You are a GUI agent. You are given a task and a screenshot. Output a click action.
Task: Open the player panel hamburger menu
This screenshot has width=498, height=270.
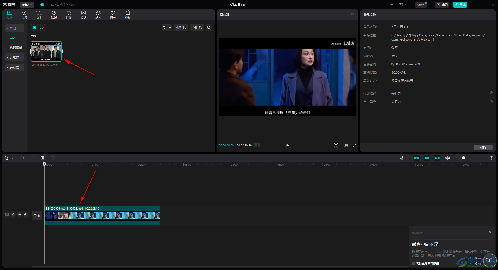pos(352,15)
